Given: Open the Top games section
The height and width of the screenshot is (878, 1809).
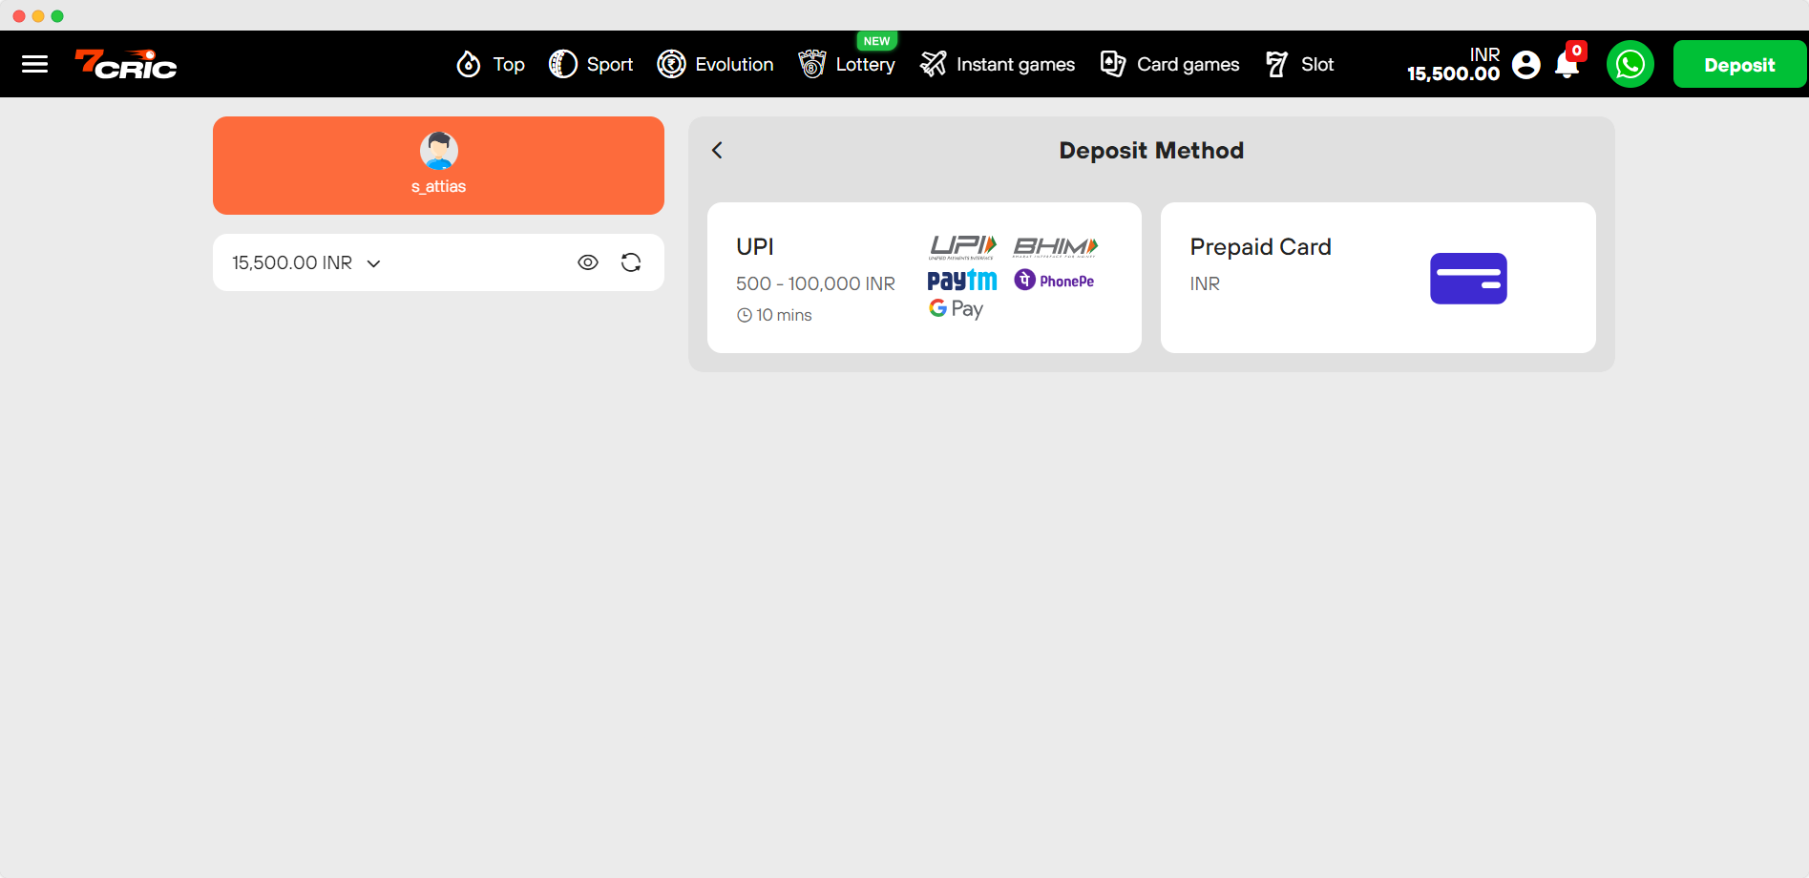Looking at the screenshot, I should [x=491, y=64].
